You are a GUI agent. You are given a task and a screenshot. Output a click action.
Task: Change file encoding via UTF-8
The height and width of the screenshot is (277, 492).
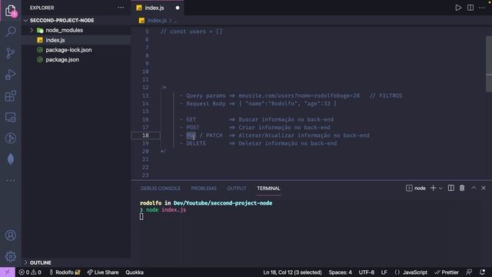click(x=366, y=272)
